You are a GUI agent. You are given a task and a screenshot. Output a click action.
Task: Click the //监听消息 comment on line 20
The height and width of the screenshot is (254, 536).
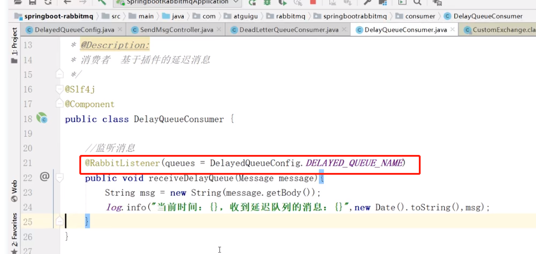tap(110, 148)
